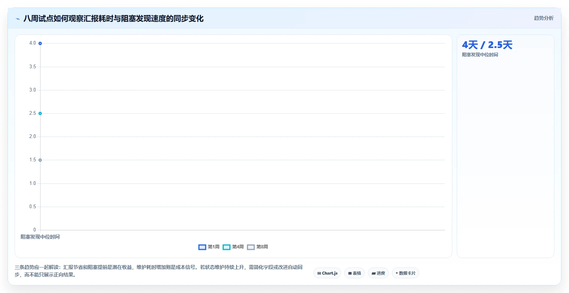Image resolution: width=569 pixels, height=293 pixels.
Task: Select the 进度 chip
Action: [378, 273]
